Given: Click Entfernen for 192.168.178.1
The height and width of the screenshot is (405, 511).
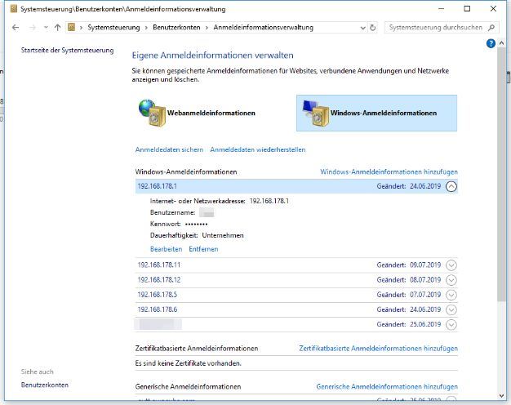Looking at the screenshot, I should 203,249.
